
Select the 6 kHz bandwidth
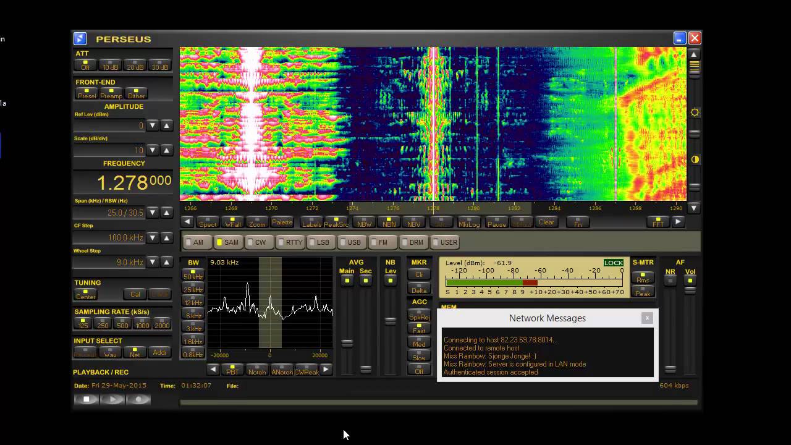(193, 314)
